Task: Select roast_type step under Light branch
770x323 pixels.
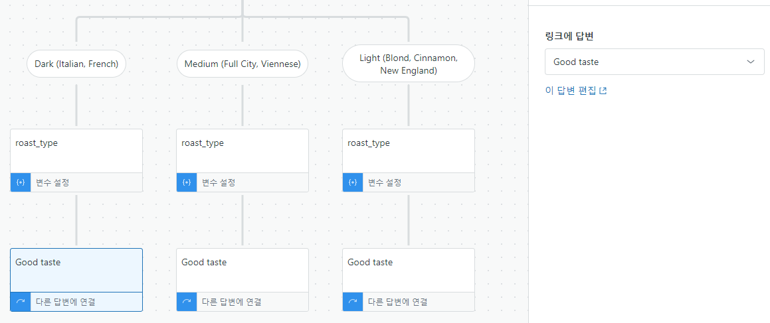Action: (409, 161)
